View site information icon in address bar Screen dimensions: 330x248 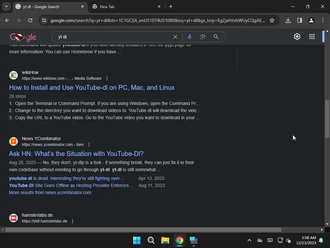pos(44,20)
